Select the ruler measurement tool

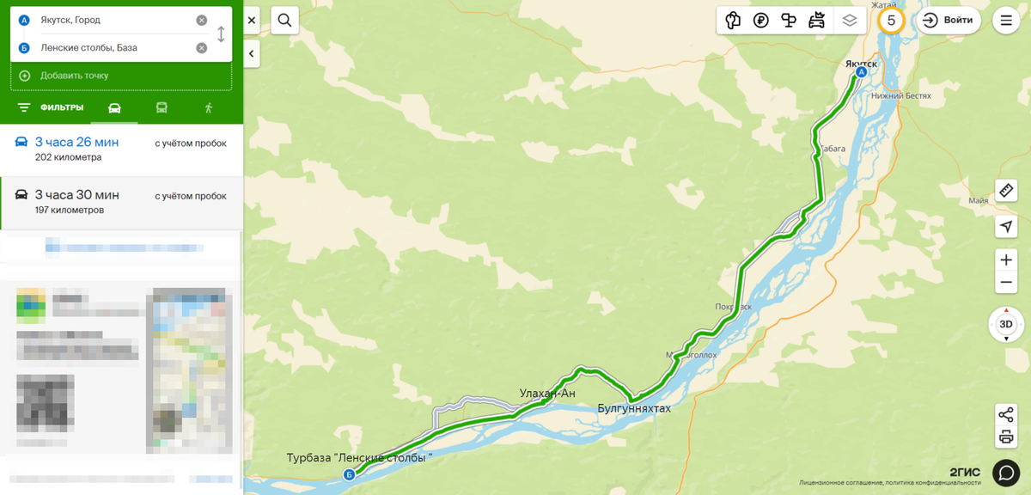(1006, 190)
